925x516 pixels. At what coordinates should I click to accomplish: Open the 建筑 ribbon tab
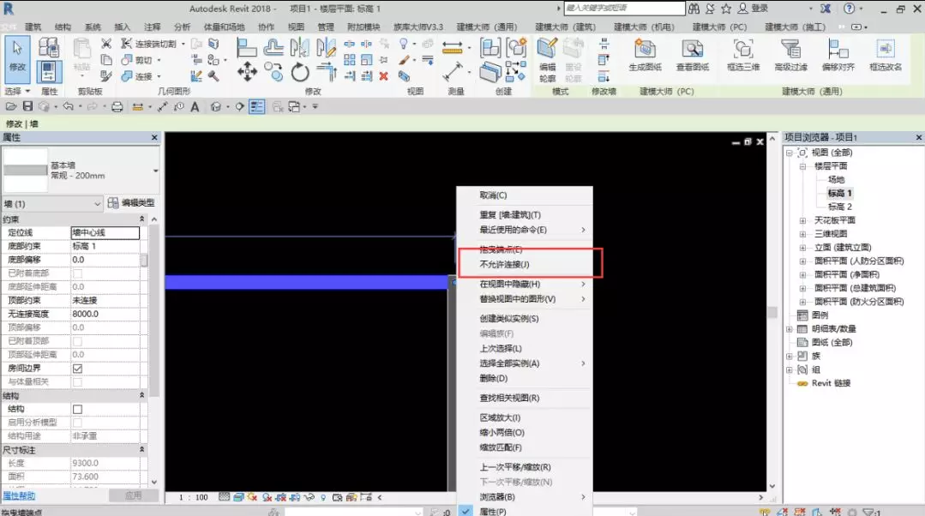[x=33, y=27]
